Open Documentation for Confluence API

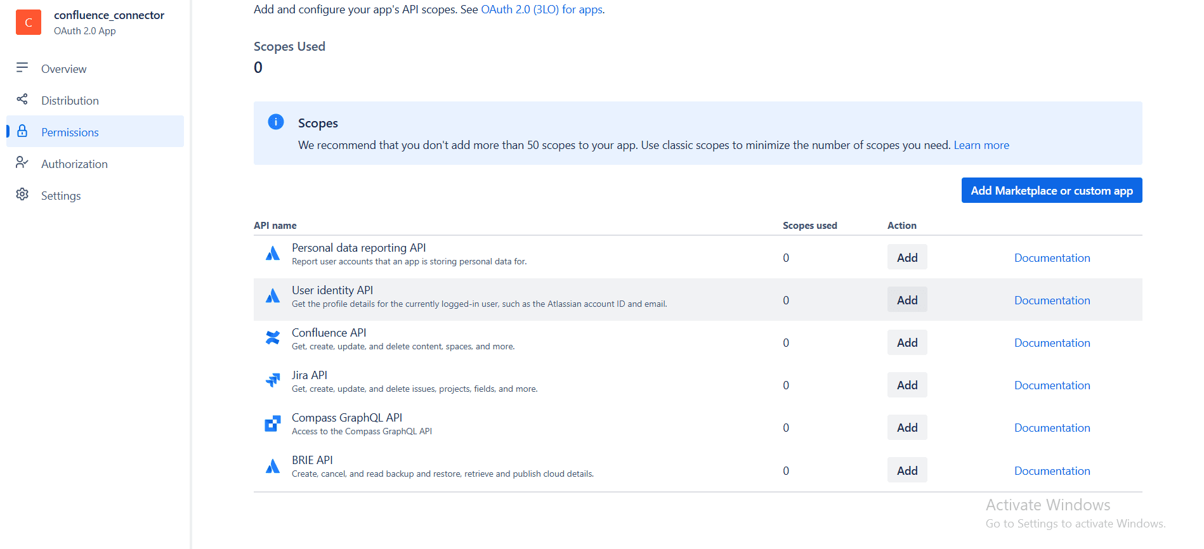(1052, 343)
